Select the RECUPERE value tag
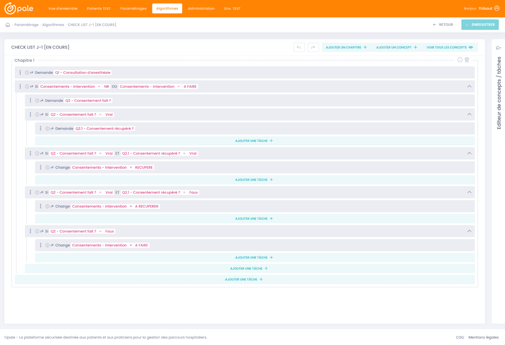 144,167
